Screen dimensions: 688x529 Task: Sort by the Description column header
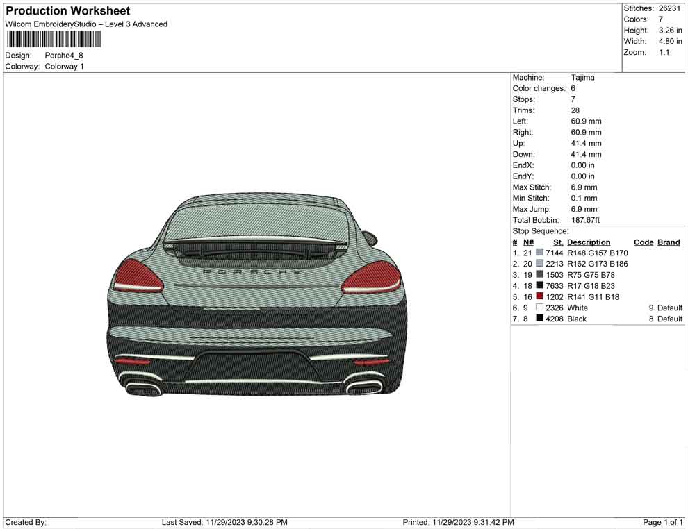coord(589,242)
